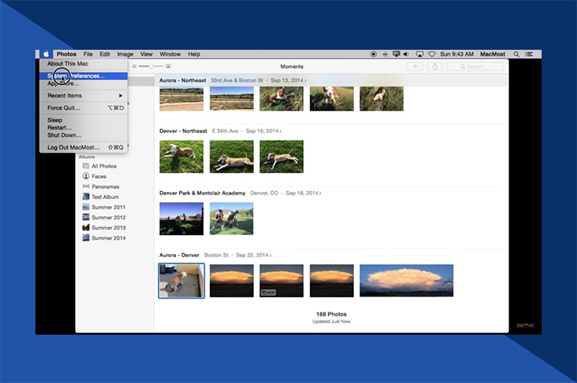Viewport: 577px width, 383px height.
Task: Select the dark park silhouette photo thumbnail
Action: [182, 219]
